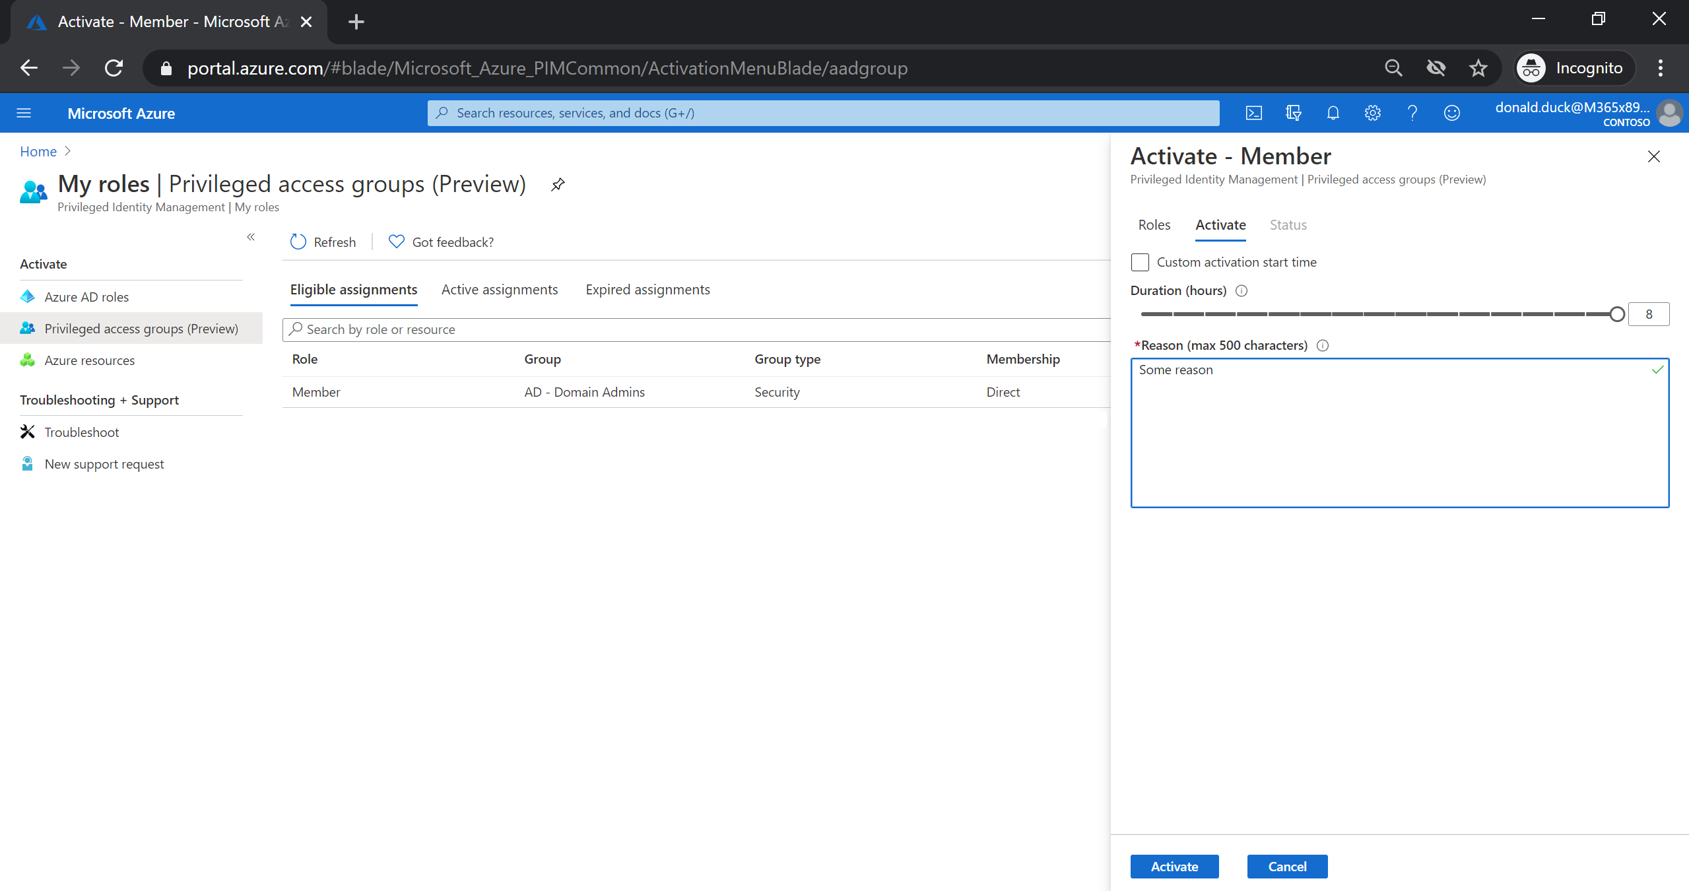Viewport: 1689px width, 891px height.
Task: Collapse the Activate sidebar pane
Action: (x=251, y=236)
